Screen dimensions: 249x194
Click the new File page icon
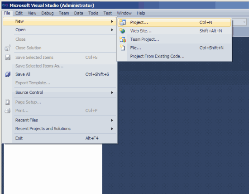click(x=122, y=48)
